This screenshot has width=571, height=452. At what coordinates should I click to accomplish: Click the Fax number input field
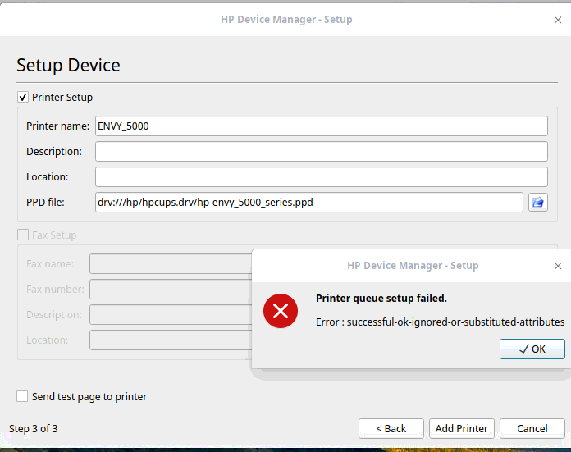[170, 290]
